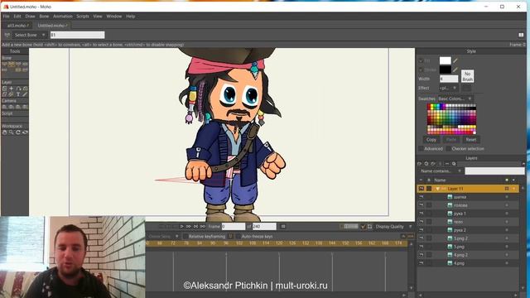This screenshot has height=298, width=530.
Task: Select the рука 2 layer row
Action: [x=468, y=230]
